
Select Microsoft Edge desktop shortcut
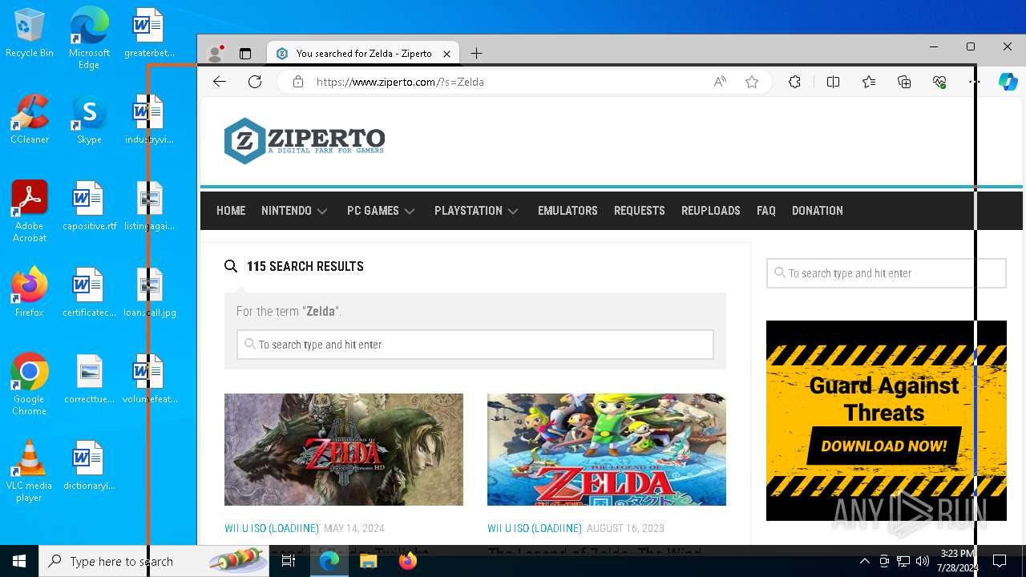[89, 38]
